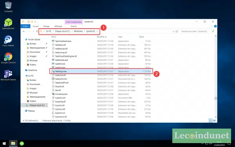235x147 pixels.
Task: Switch to details view layout icon
Action: pos(211,121)
